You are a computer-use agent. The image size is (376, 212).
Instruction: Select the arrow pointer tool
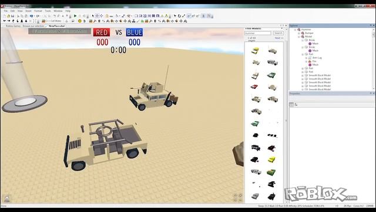93,16
